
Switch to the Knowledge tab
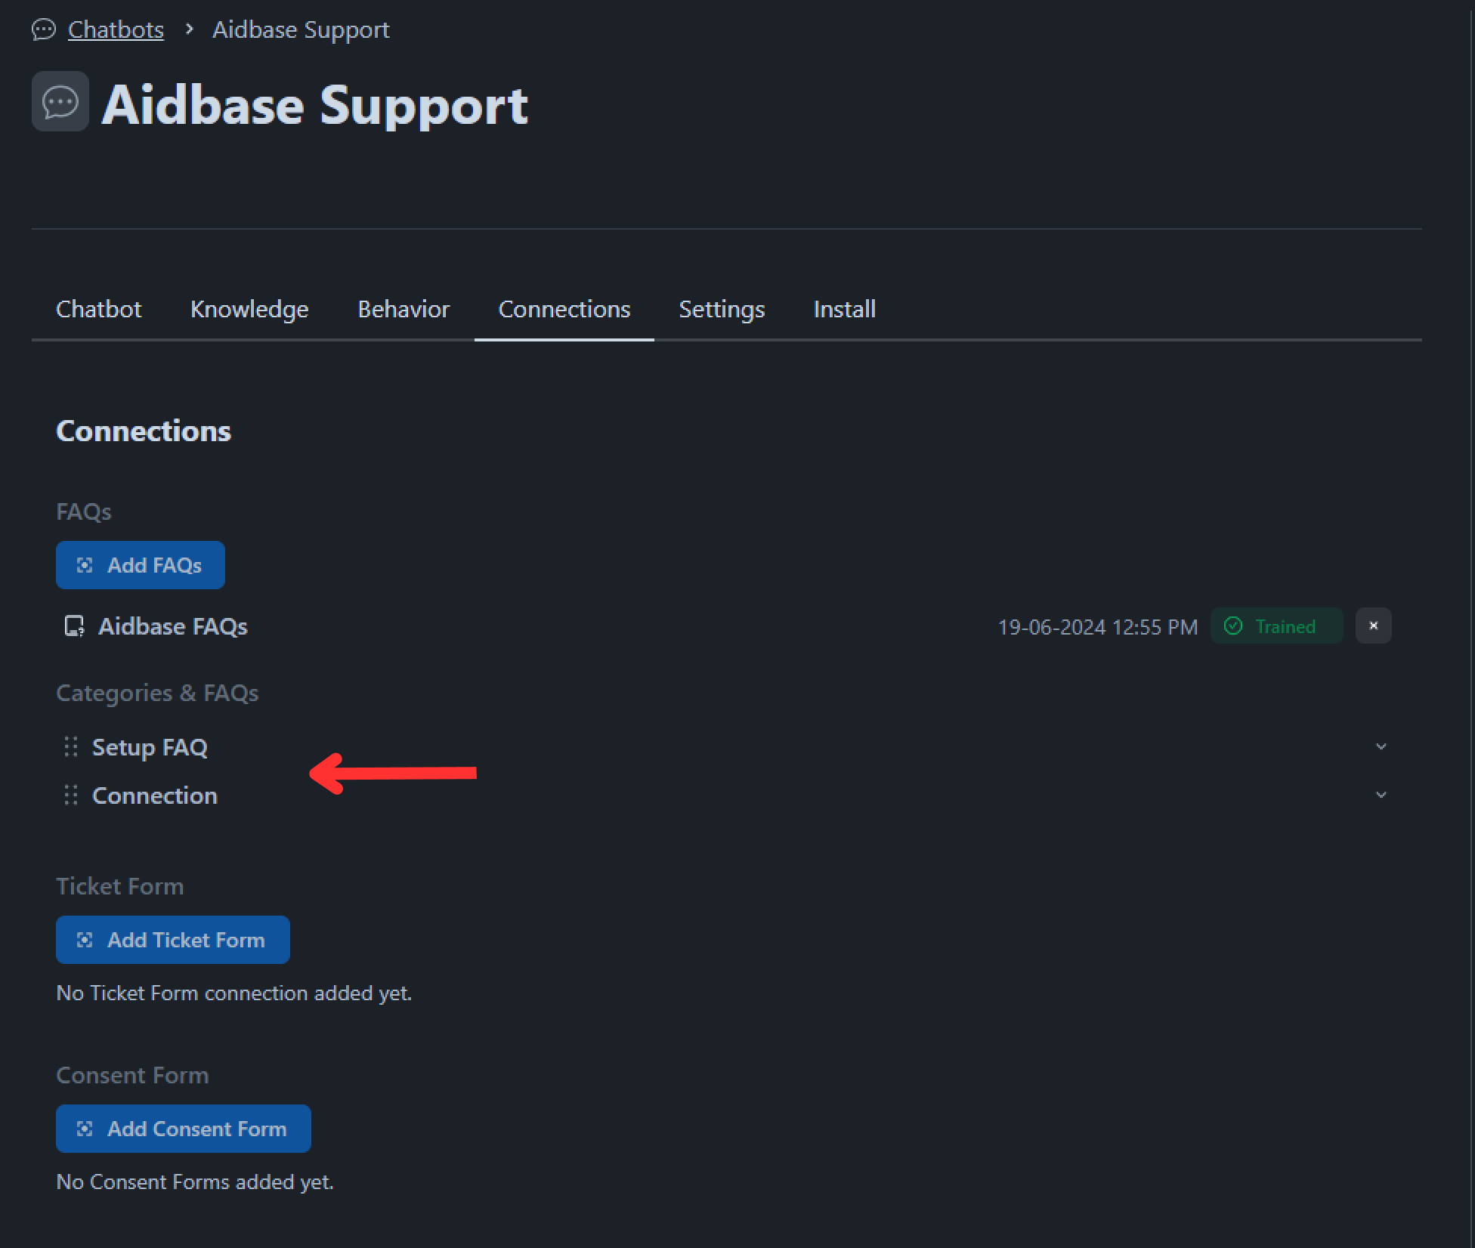pyautogui.click(x=249, y=309)
